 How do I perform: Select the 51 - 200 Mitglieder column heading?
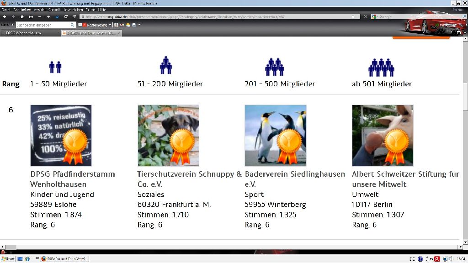point(170,84)
